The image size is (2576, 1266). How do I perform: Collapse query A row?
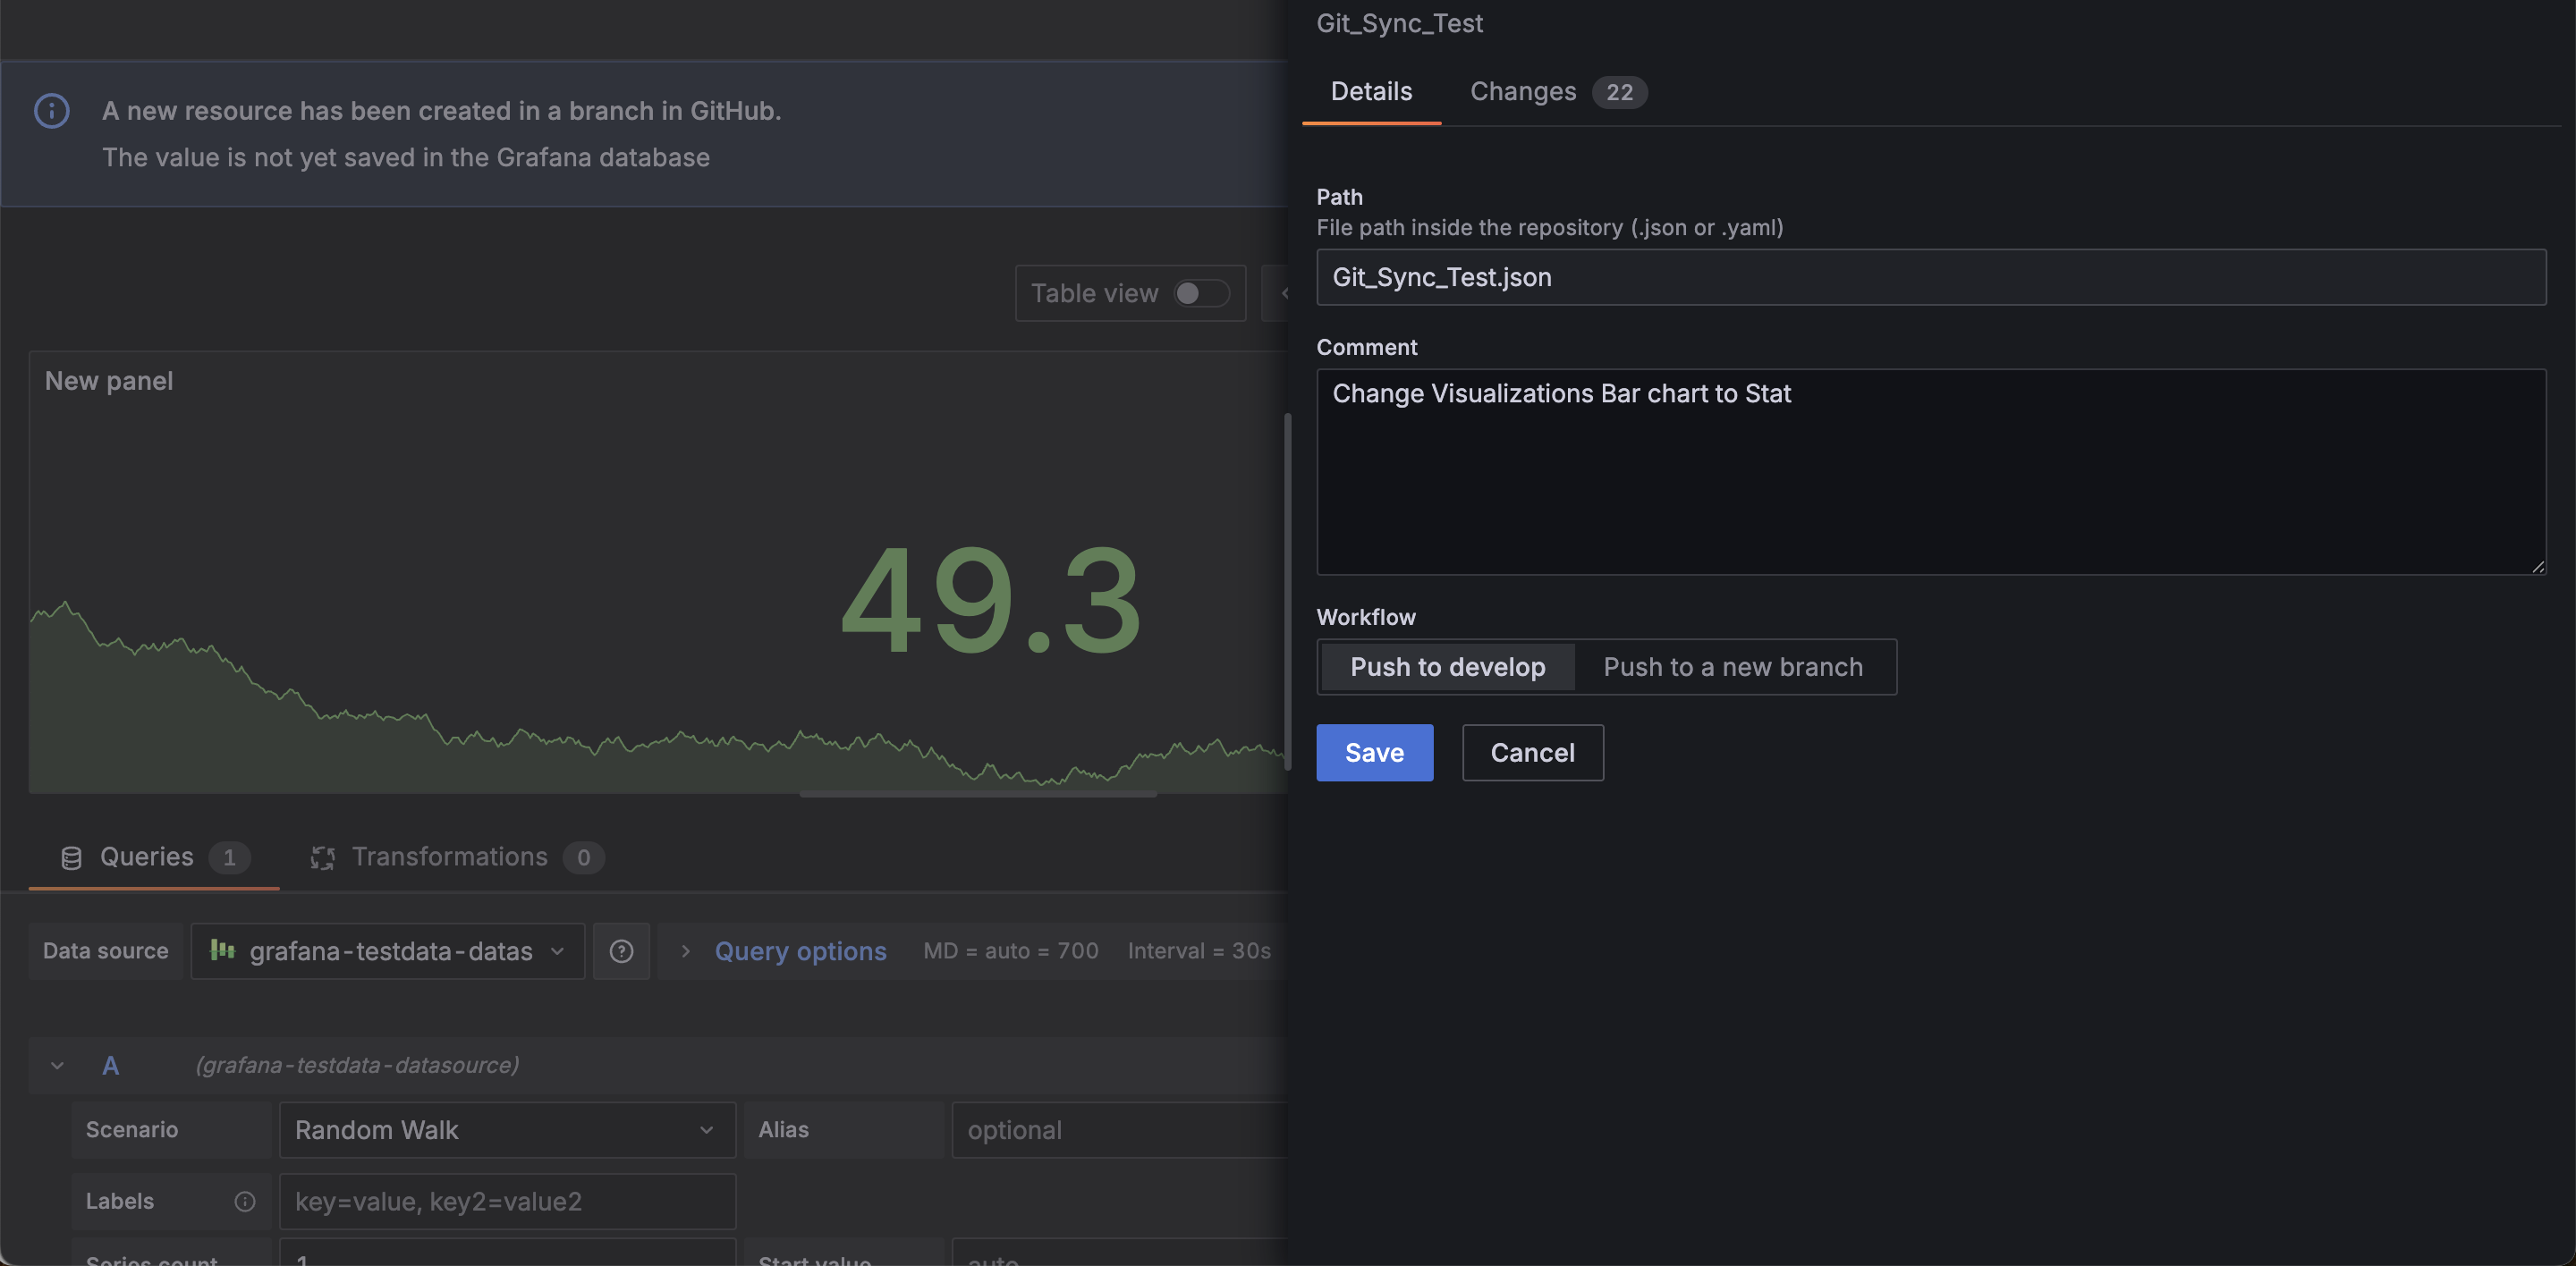tap(57, 1065)
